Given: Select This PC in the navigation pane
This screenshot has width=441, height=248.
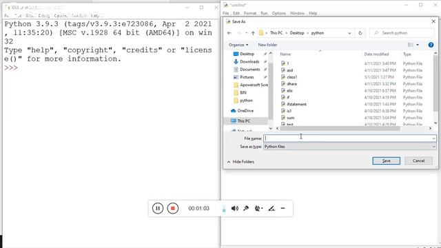Looking at the screenshot, I should pyautogui.click(x=243, y=121).
